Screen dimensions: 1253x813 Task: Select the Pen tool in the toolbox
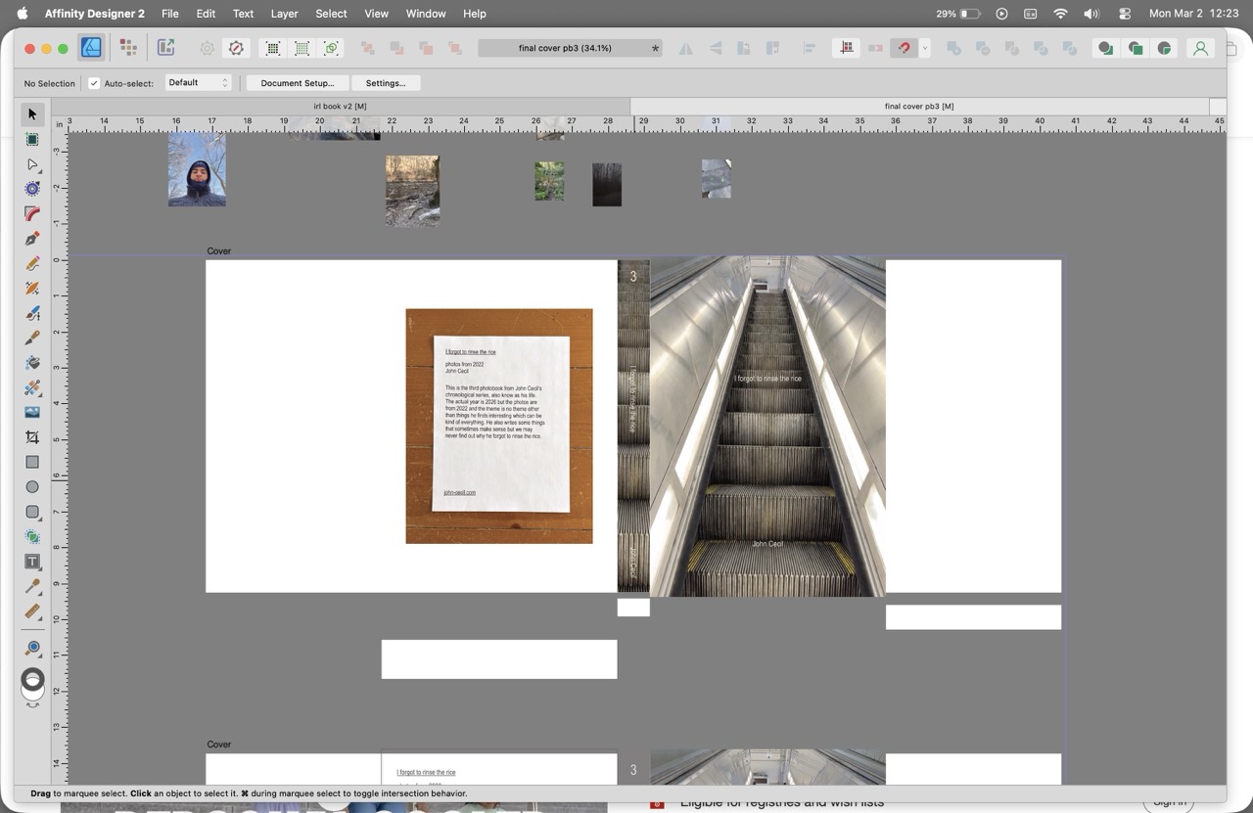tap(32, 239)
